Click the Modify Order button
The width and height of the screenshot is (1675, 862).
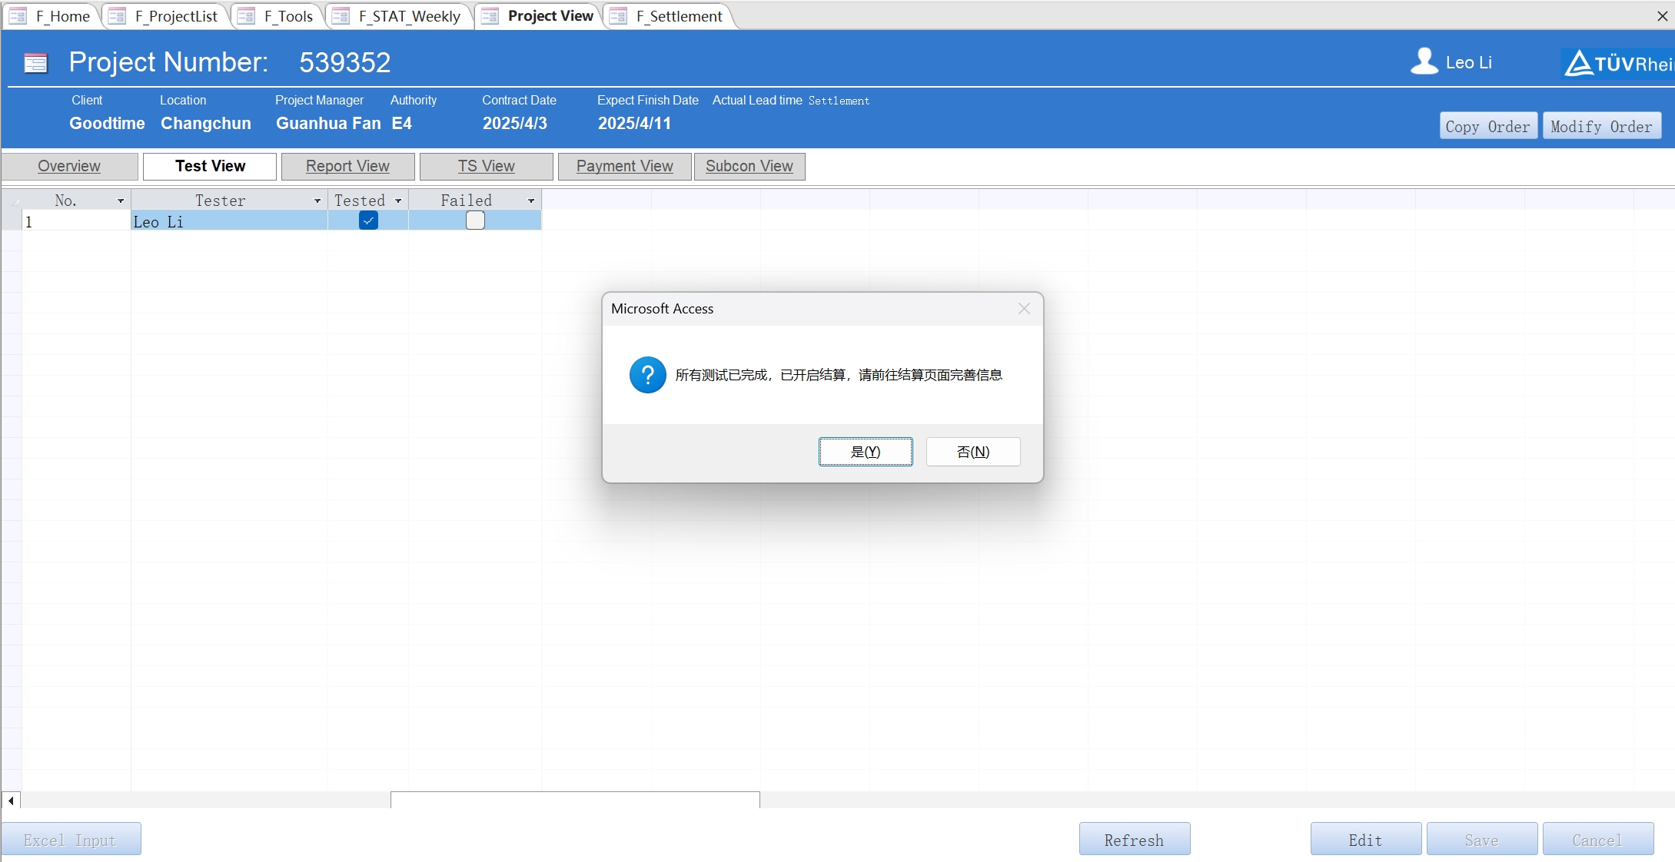pyautogui.click(x=1602, y=126)
